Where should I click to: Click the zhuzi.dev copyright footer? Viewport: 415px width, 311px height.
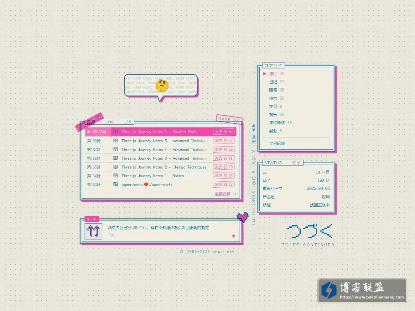click(207, 252)
